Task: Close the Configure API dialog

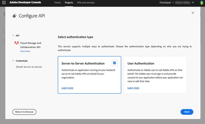Action: click(x=193, y=13)
